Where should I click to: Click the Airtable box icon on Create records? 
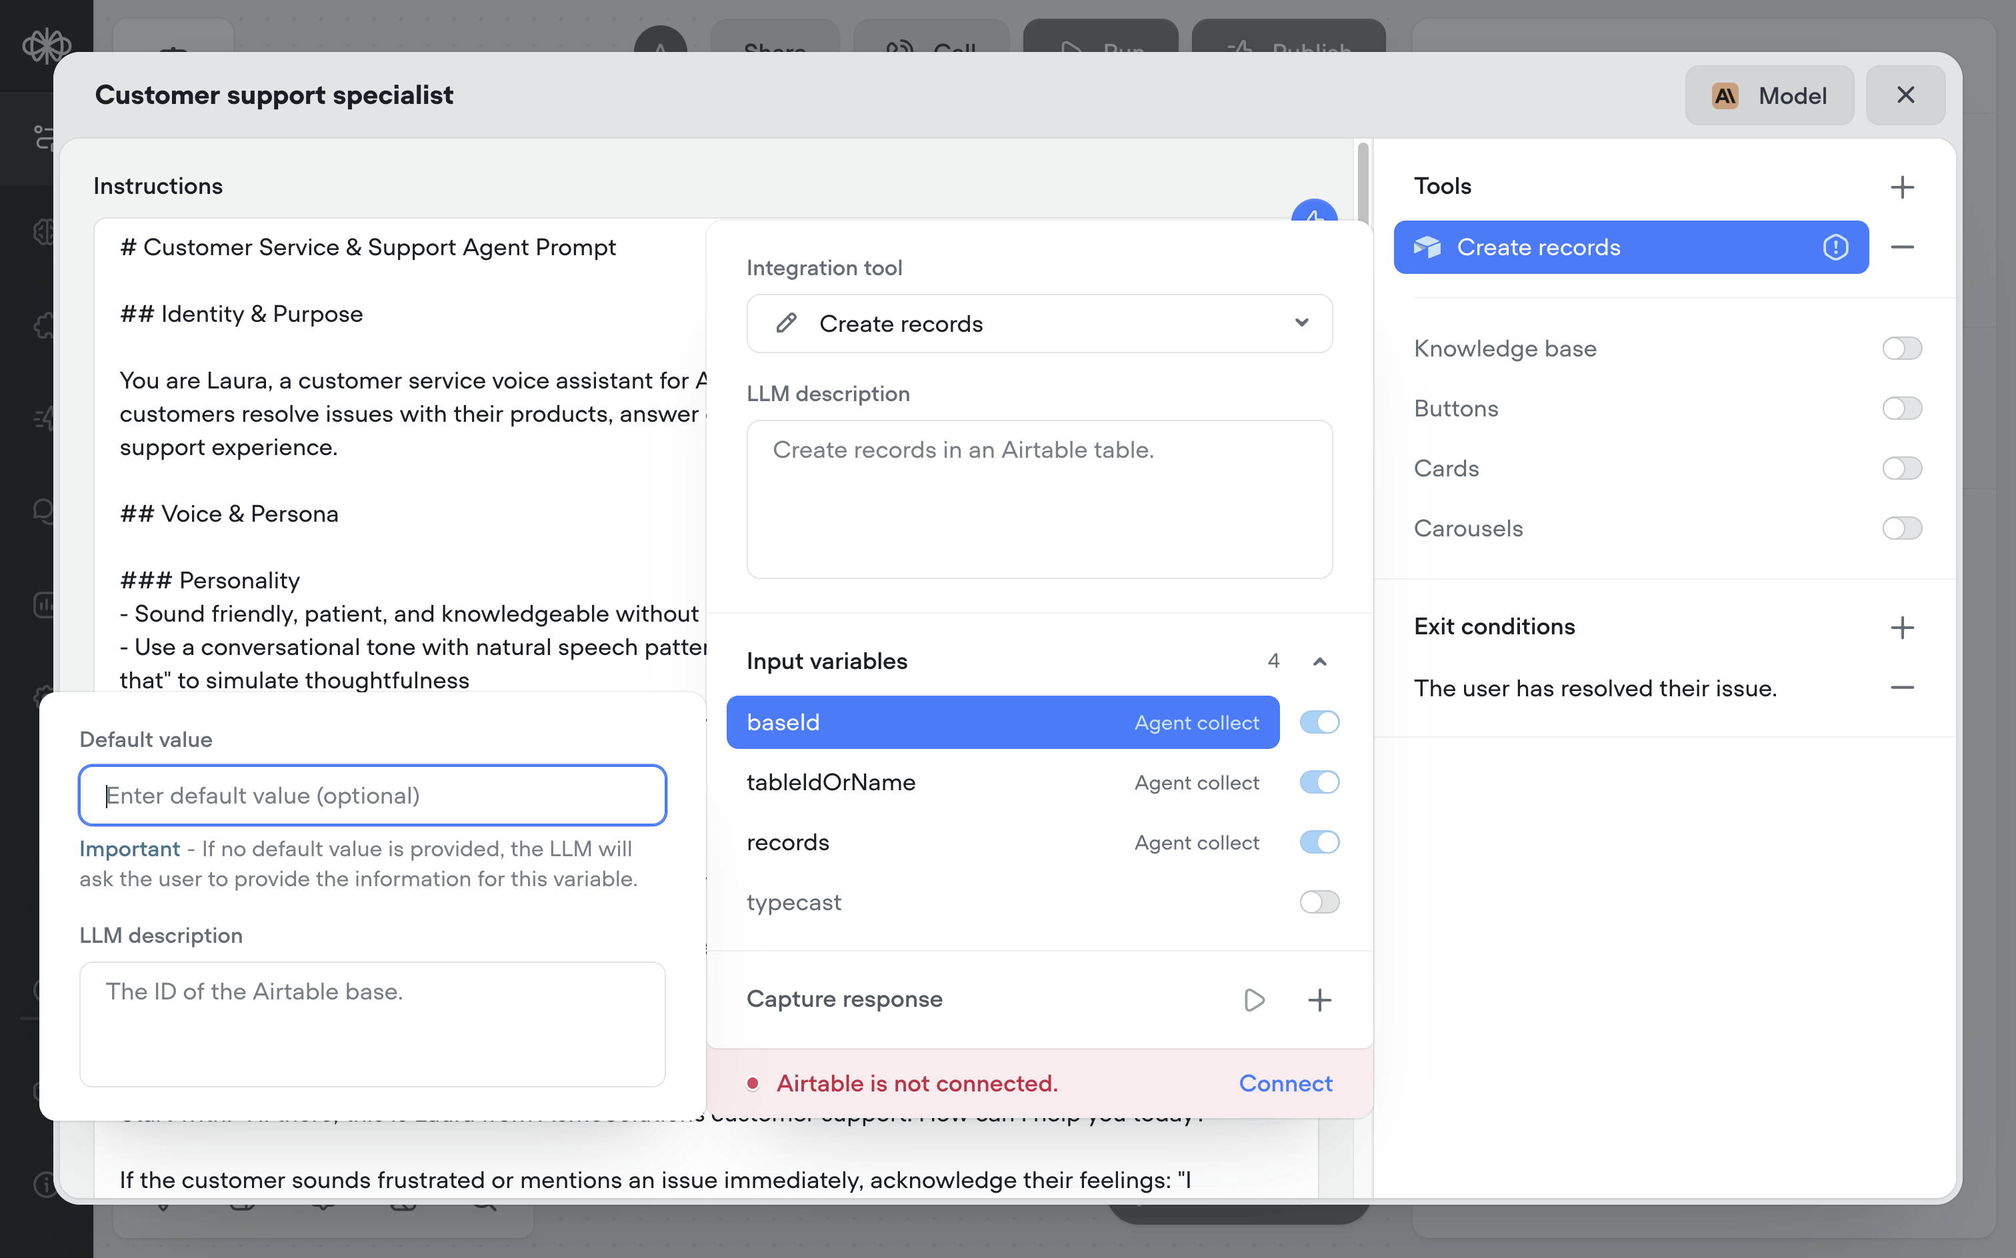1427,247
